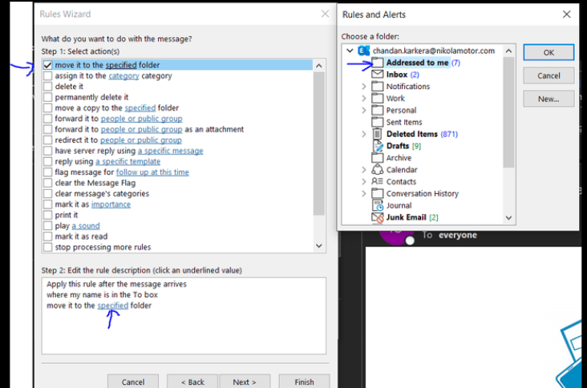Expand the Deleted Items folder
Image resolution: width=587 pixels, height=388 pixels.
coord(364,134)
